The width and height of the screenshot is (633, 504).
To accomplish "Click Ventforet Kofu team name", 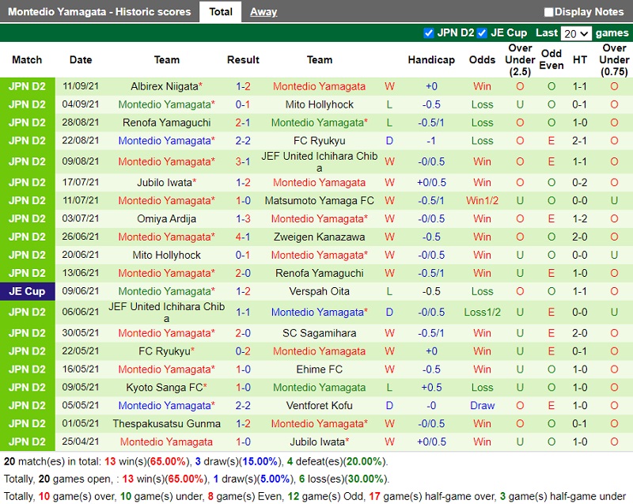I will [x=319, y=406].
